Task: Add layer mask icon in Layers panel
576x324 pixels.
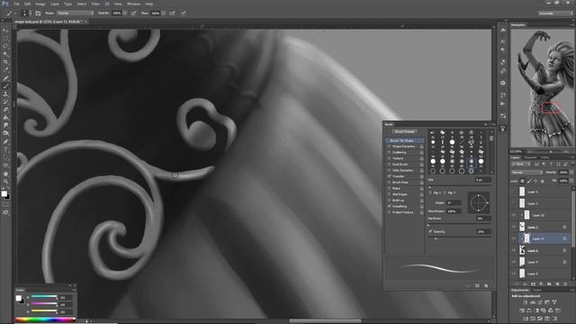Action: [533, 284]
